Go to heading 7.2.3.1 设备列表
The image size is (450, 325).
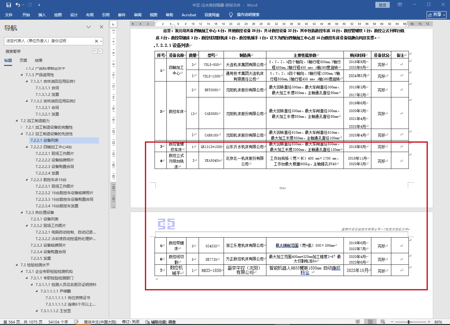[x=44, y=219]
